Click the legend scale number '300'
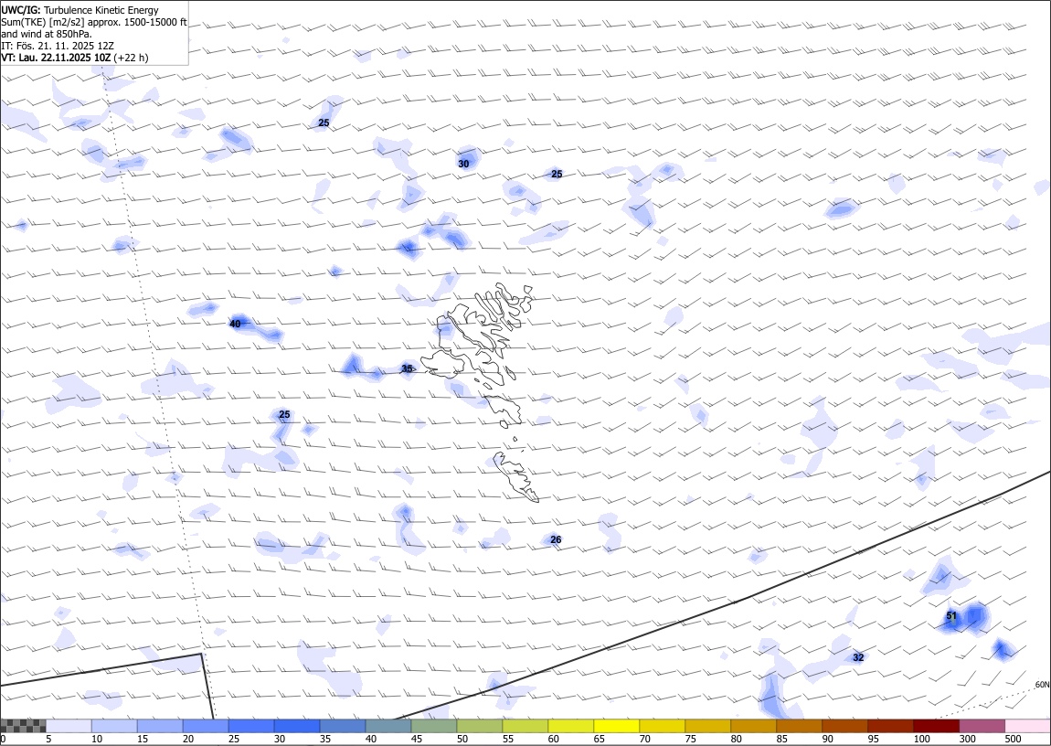This screenshot has width=1051, height=746. [967, 739]
